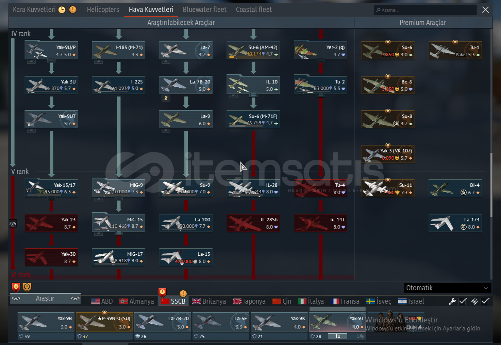Image resolution: width=501 pixels, height=345 pixels.
Task: Expand the Yak-9U/P vehicle group
Action: point(52,60)
